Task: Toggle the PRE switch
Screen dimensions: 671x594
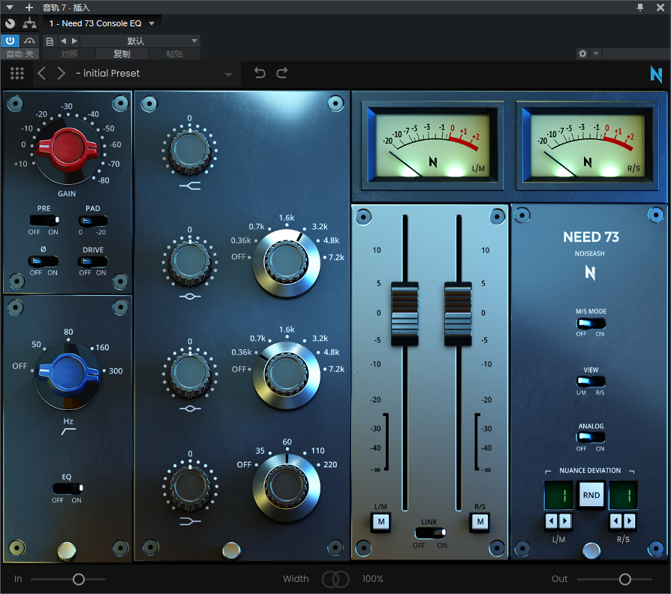Action: coord(44,220)
